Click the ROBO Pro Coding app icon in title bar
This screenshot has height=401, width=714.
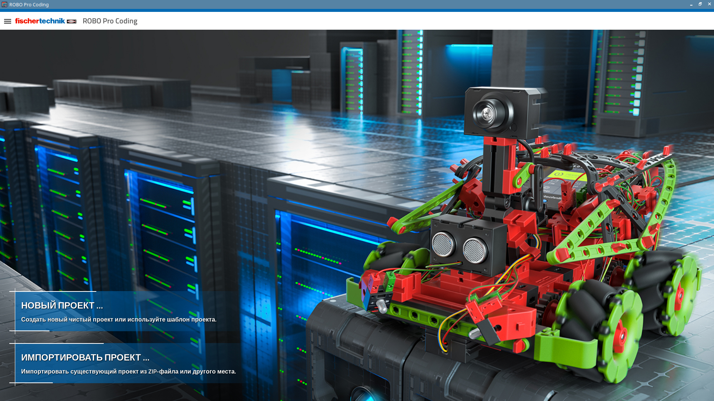[4, 4]
